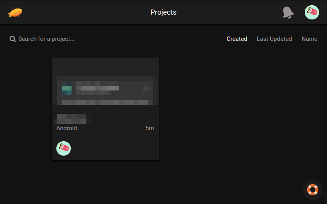This screenshot has height=204, width=327.
Task: Open the Android project thumbnail preview
Action: (105, 81)
